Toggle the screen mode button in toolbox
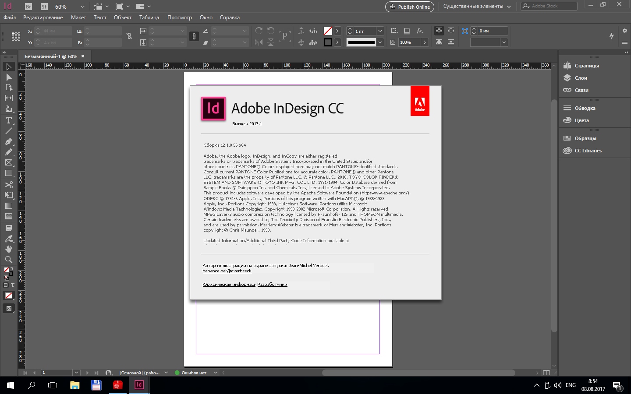Viewport: 631px width, 394px height. click(8, 309)
